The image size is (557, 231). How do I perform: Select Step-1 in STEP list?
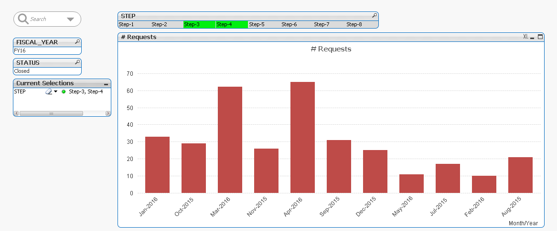click(x=134, y=24)
